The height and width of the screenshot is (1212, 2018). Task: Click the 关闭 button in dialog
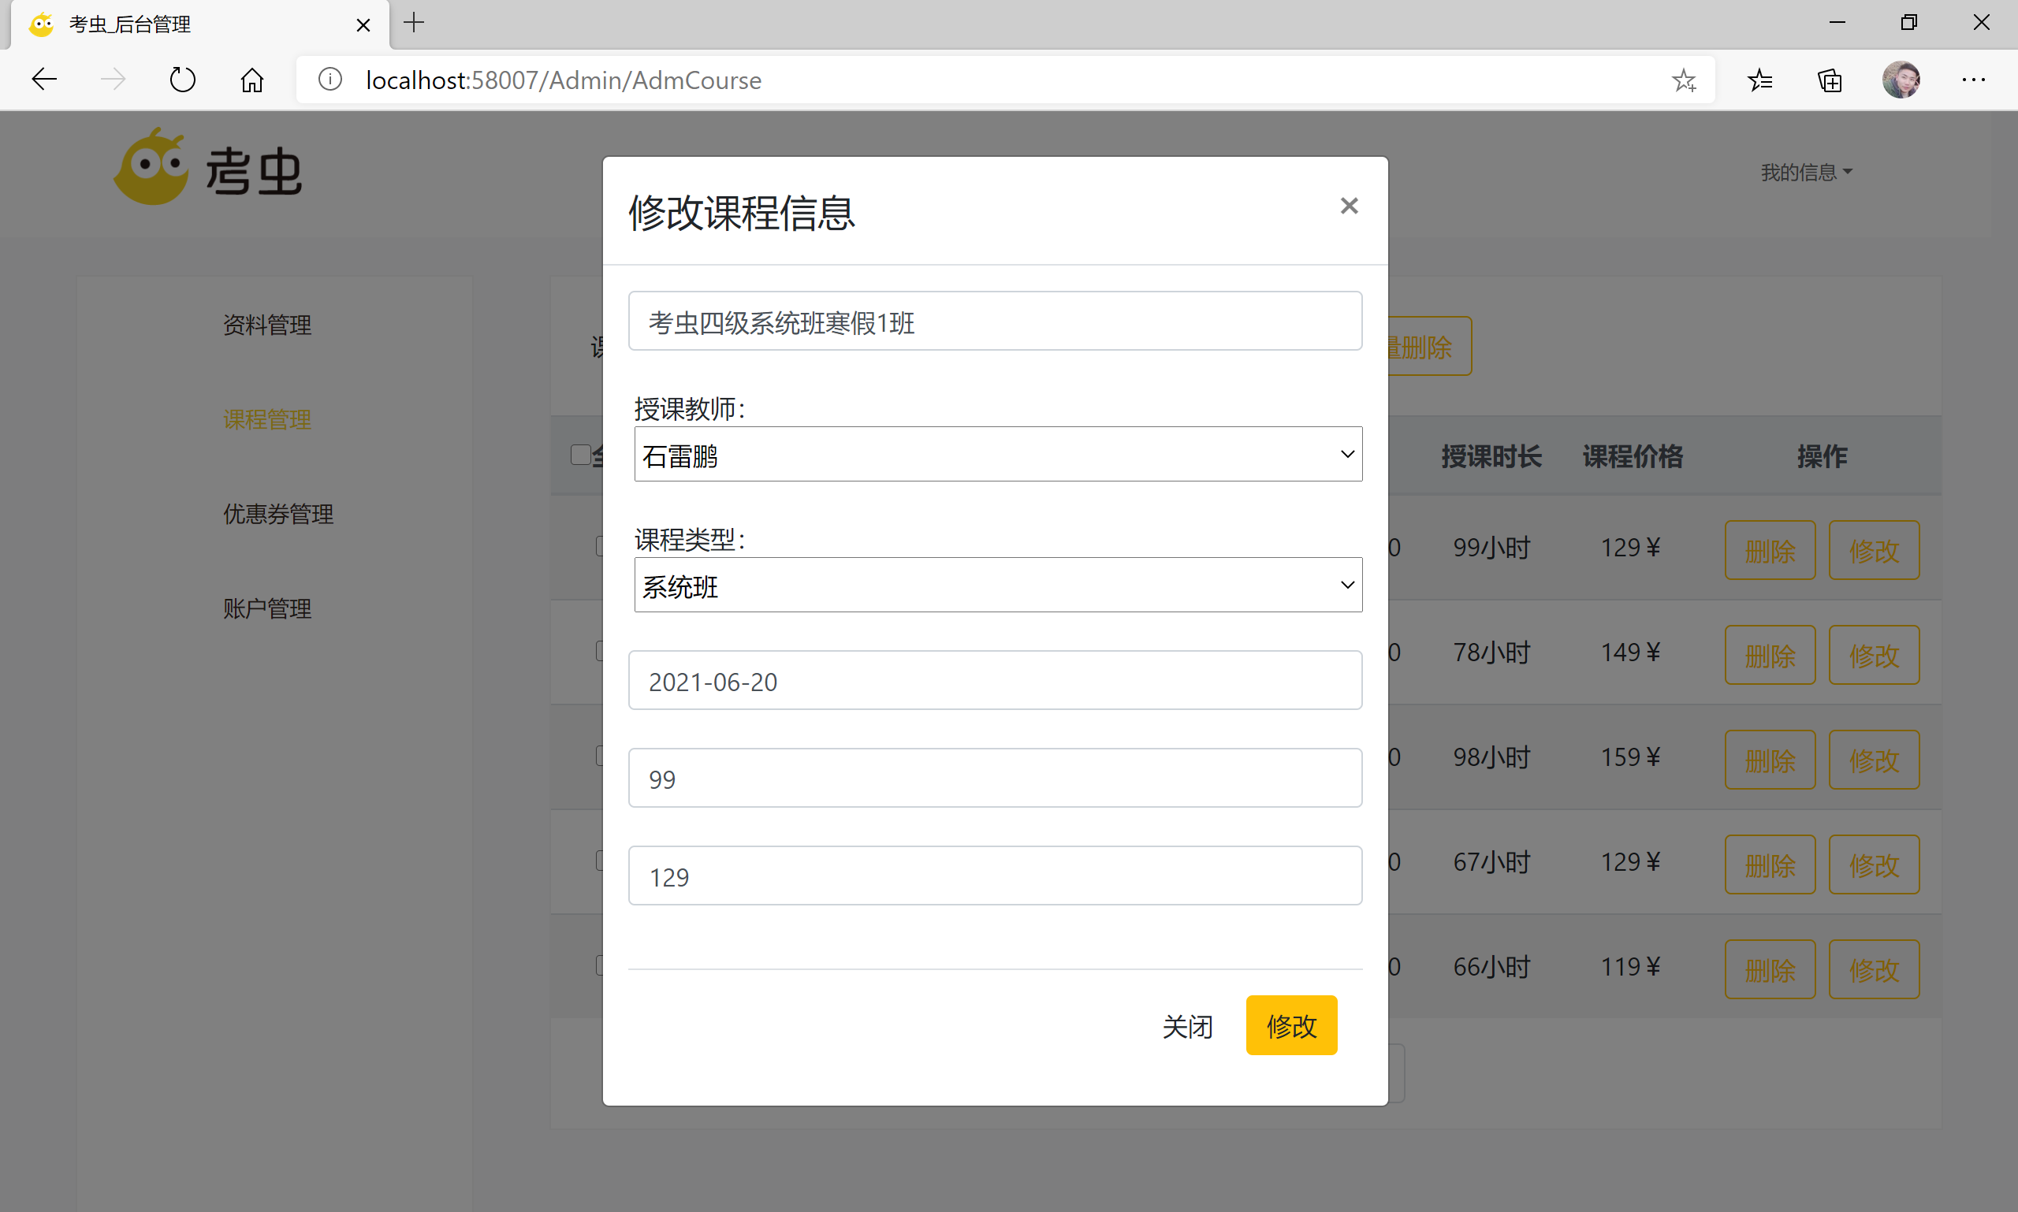pos(1187,1026)
